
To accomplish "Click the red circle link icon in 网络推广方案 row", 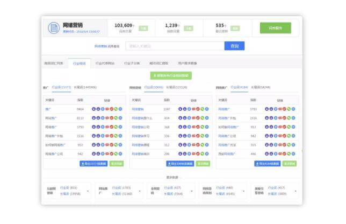I will (284, 145).
